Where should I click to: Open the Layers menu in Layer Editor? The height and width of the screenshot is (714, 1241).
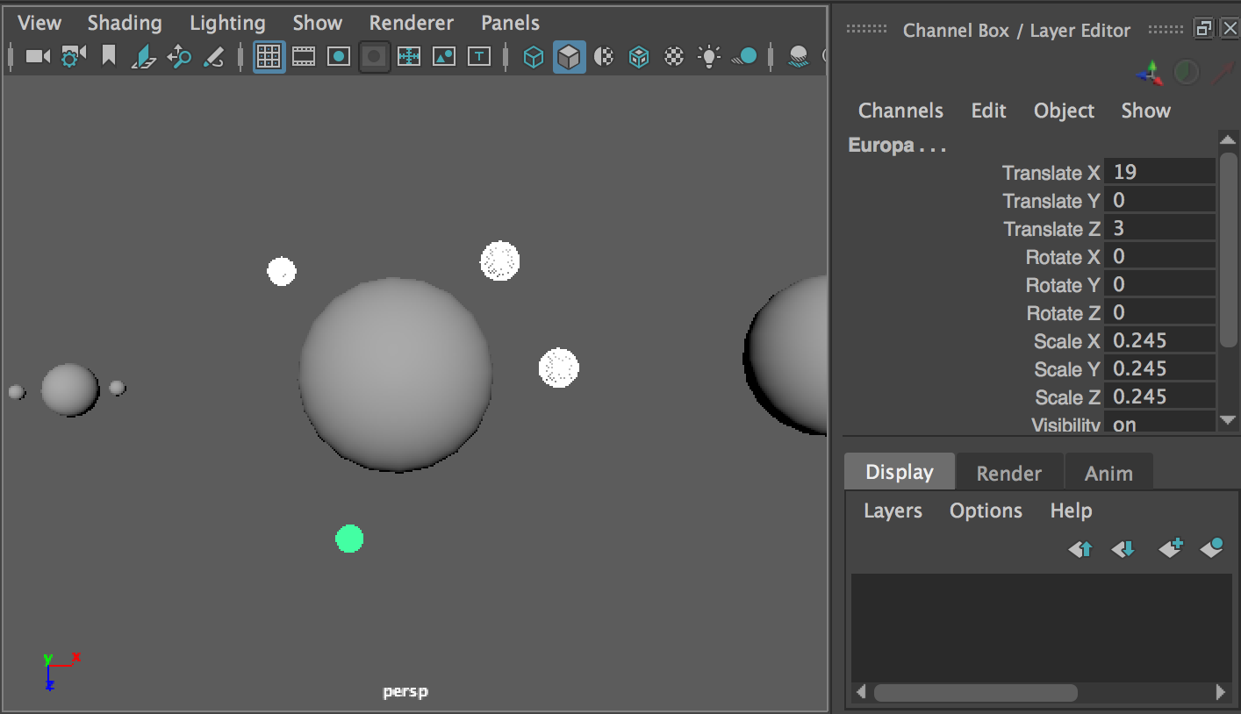(x=892, y=510)
